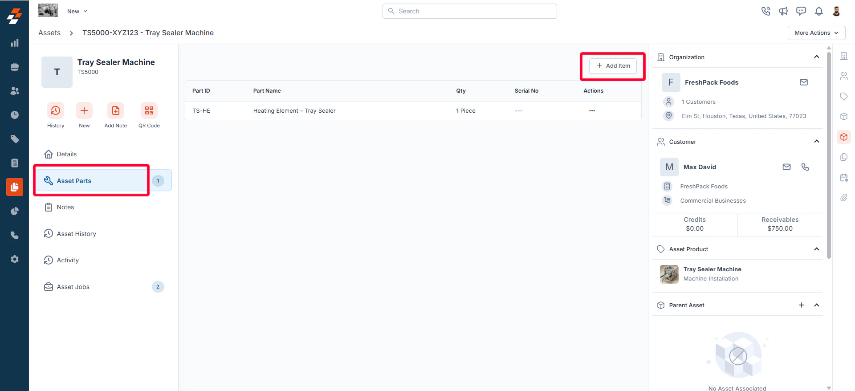
Task: Open the dashboard bar chart icon in sidebar
Action: 15,43
